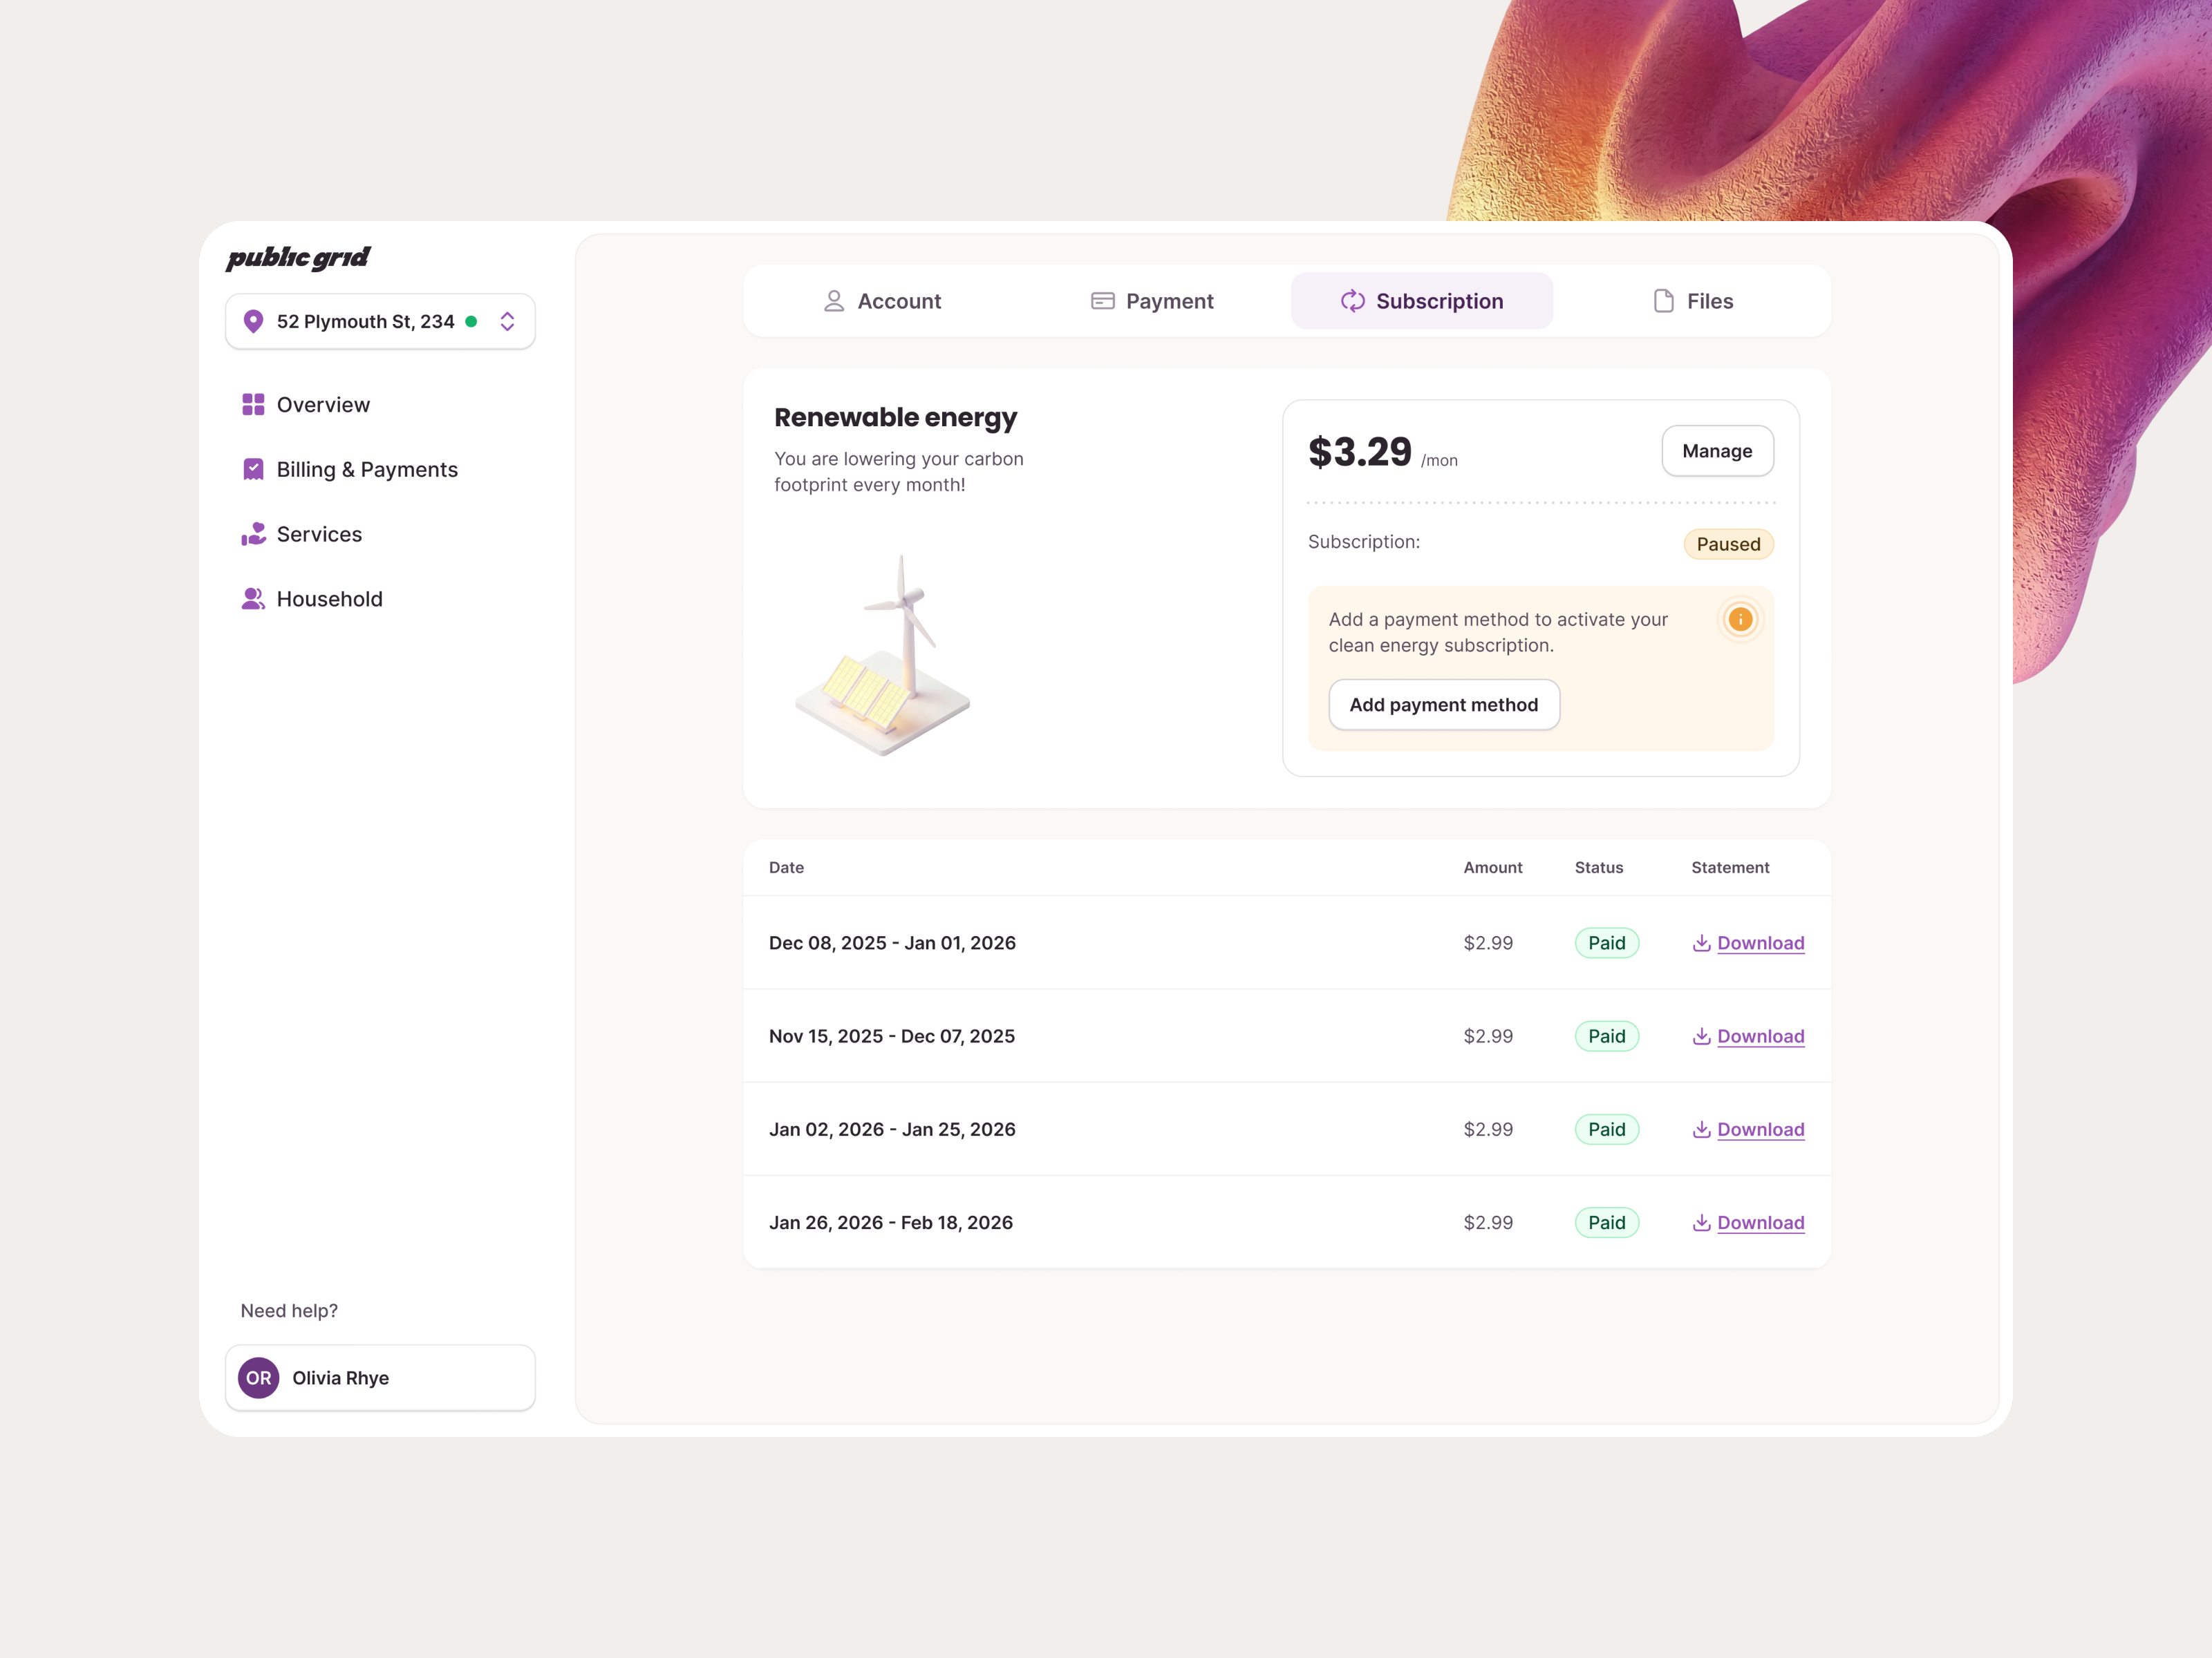Screen dimensions: 2212x1658
Task: Select the Billing & Payments icon
Action: click(x=253, y=468)
